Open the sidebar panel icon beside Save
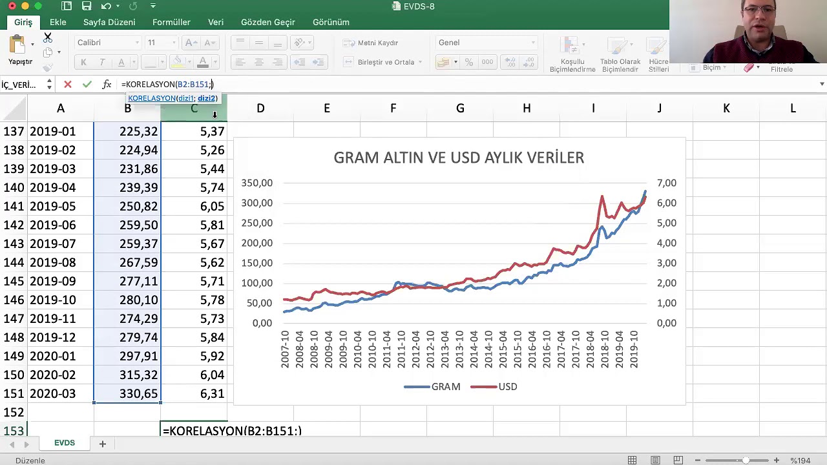This screenshot has height=465, width=827. [67, 6]
